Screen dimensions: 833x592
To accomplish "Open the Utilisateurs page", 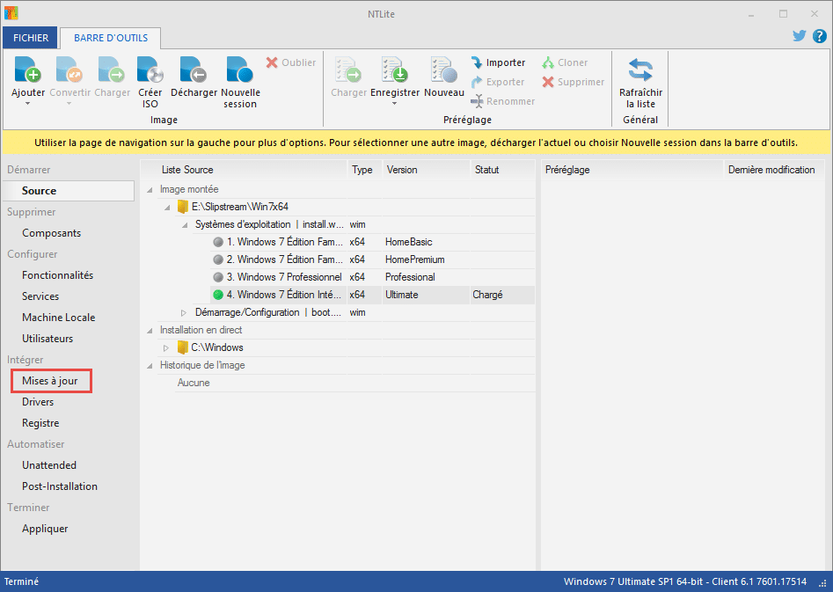I will point(47,338).
